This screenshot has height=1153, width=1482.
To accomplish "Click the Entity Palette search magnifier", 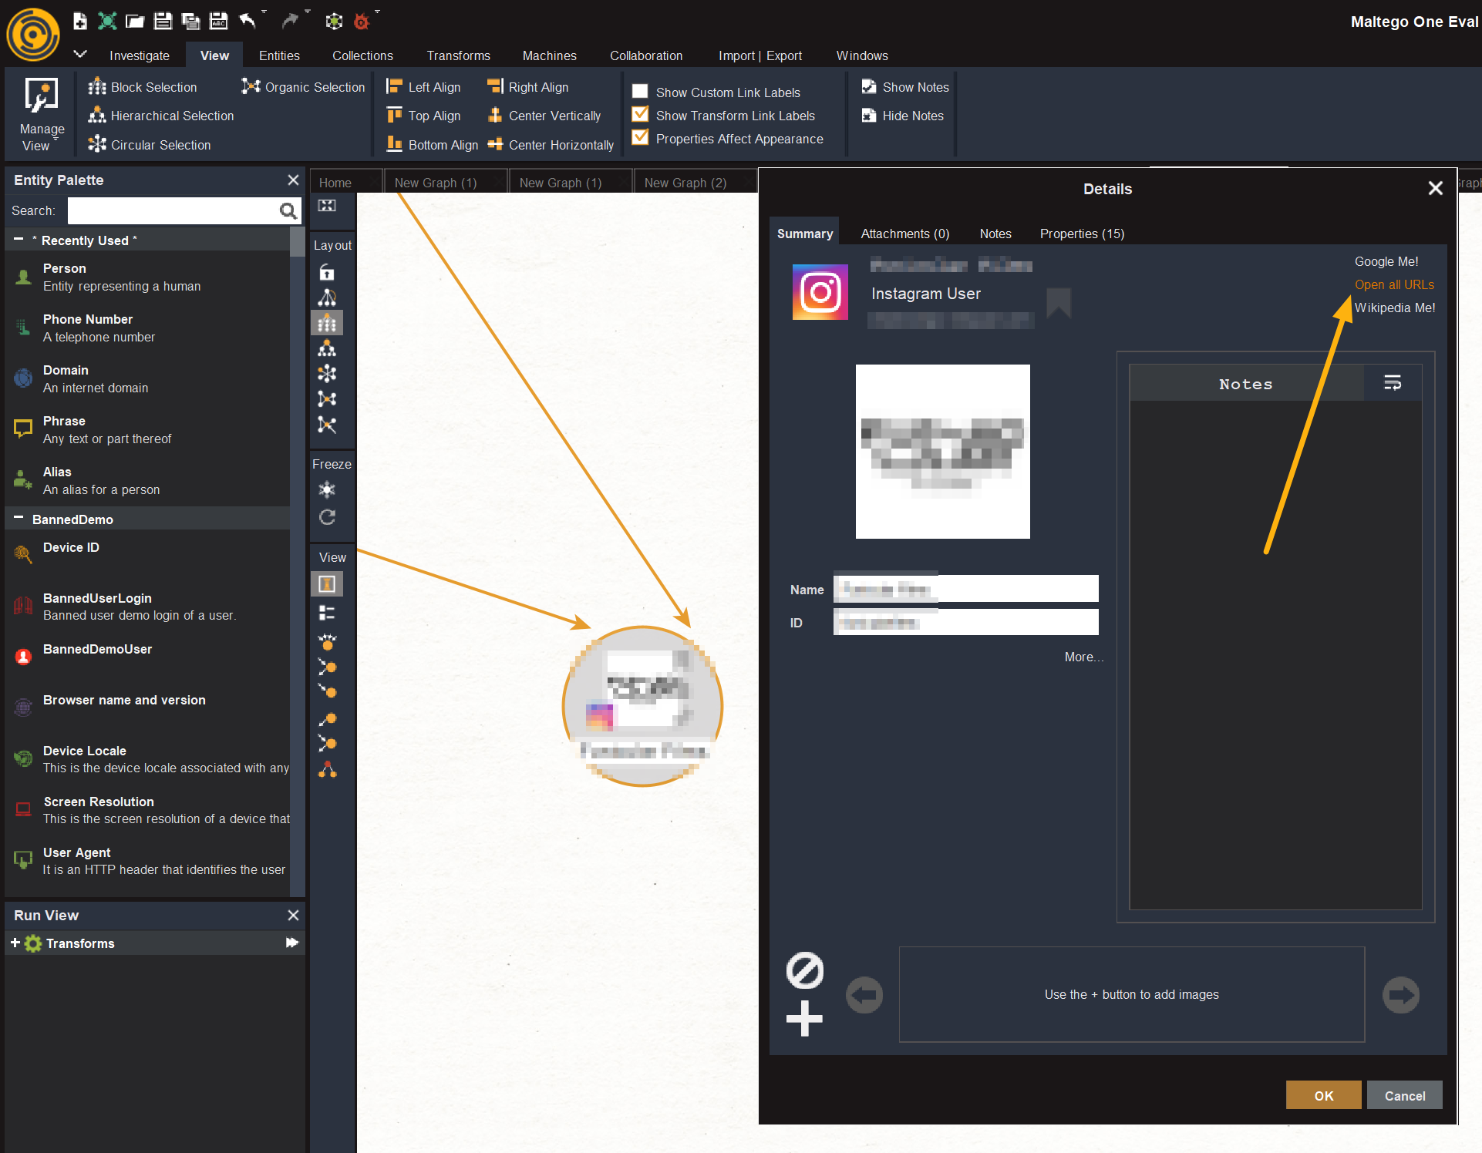I will click(288, 211).
